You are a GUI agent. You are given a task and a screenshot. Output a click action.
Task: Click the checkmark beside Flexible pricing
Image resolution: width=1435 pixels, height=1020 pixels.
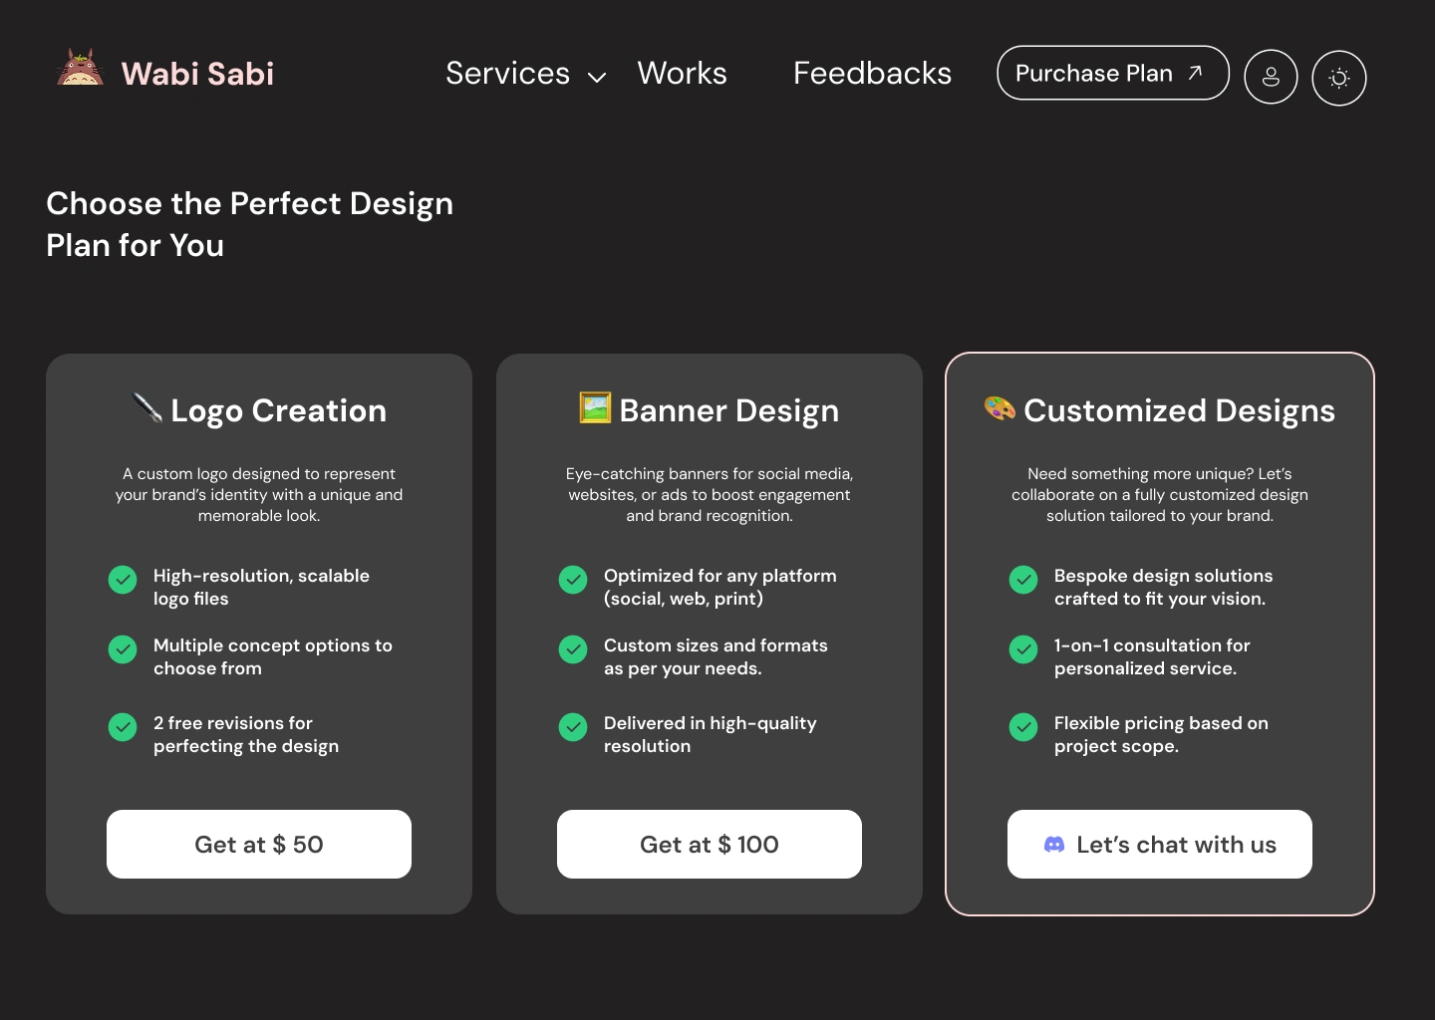click(x=1023, y=727)
